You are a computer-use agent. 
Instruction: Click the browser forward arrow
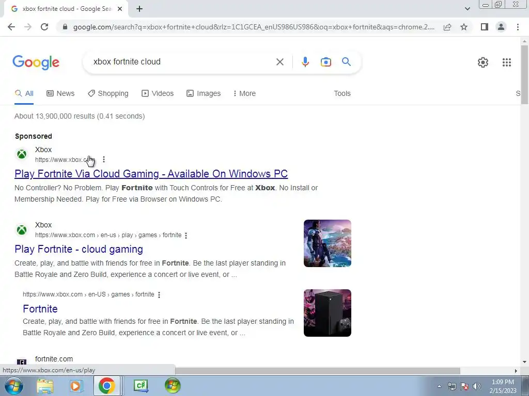pyautogui.click(x=28, y=27)
